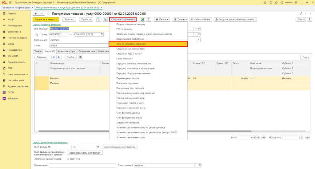This screenshot has height=169, width=315.
Task: Open calendar for счет-фактура date
Action: point(98,147)
